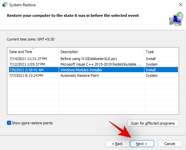Click the System Restore monitor clock graphic
This screenshot has width=186, height=150.
tap(176, 19)
